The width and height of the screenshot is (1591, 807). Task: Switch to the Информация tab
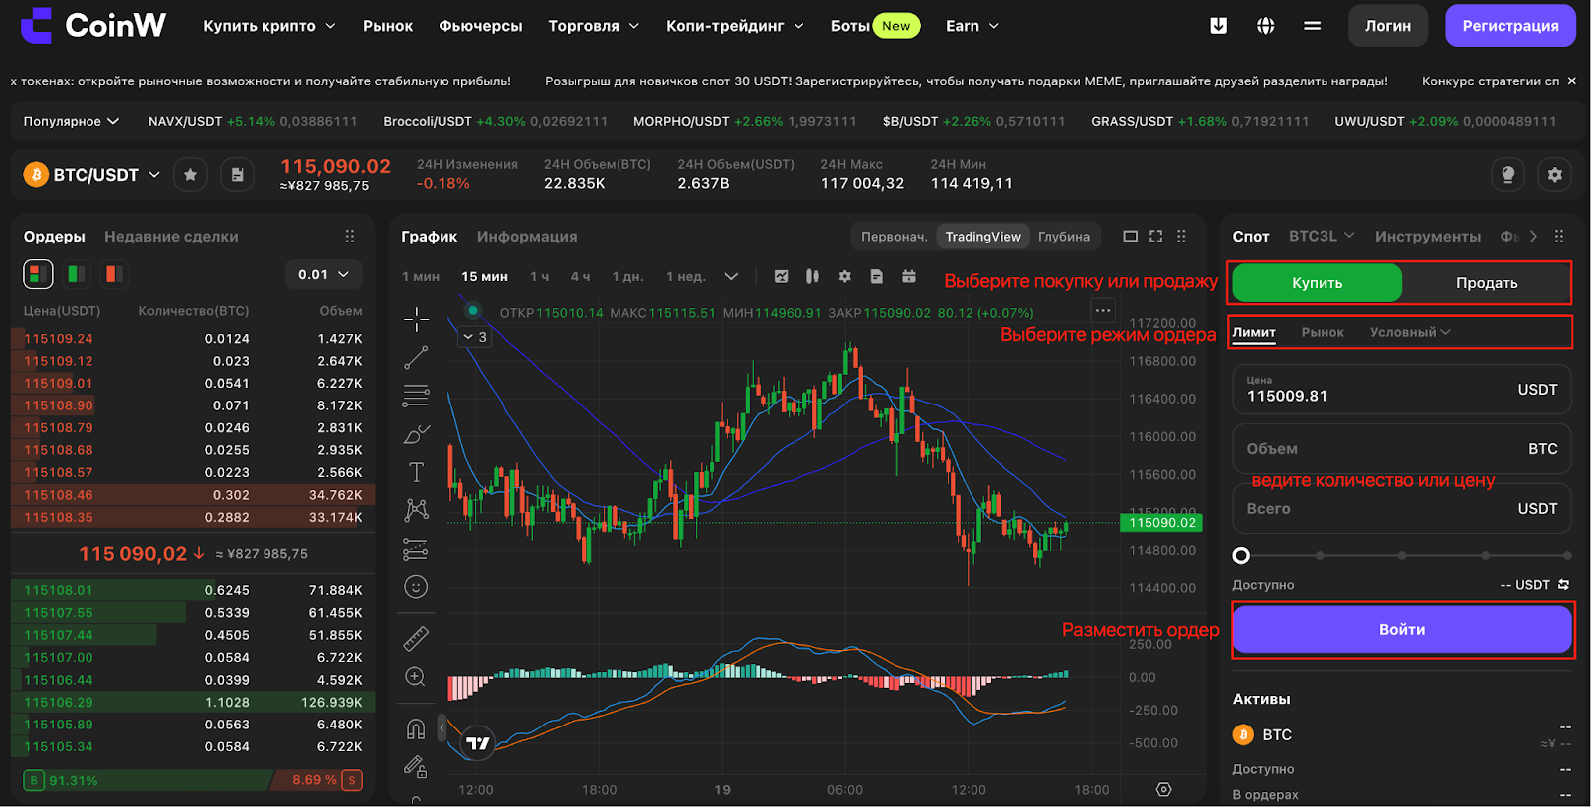point(527,237)
